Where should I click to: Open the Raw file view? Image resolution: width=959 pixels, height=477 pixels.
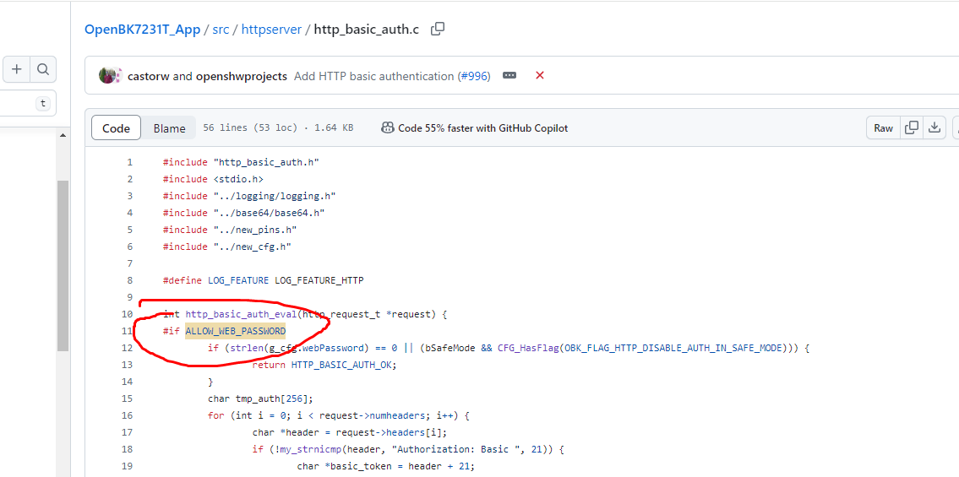click(x=883, y=128)
